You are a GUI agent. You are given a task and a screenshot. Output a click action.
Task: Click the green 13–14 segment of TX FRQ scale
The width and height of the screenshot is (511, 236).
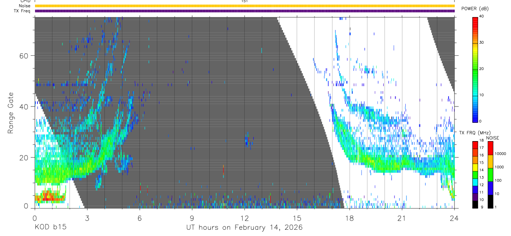pyautogui.click(x=475, y=174)
